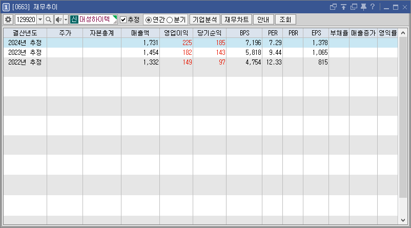The height and width of the screenshot is (228, 411).
Task: Click the 결산년도 column header
Action: tap(25, 33)
